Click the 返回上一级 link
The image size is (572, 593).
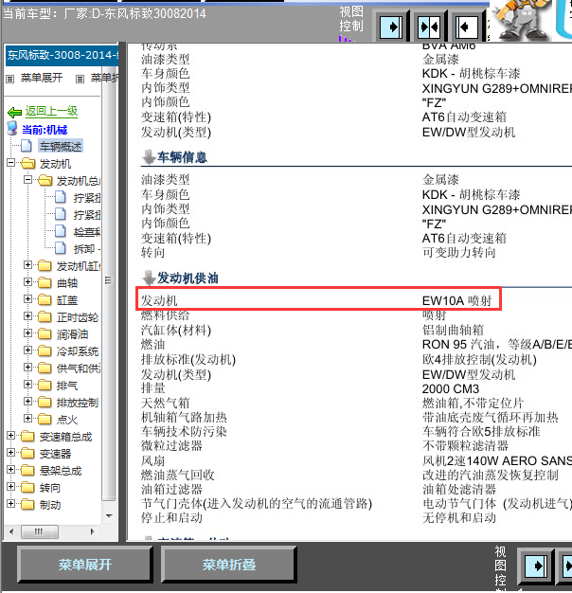pos(51,111)
